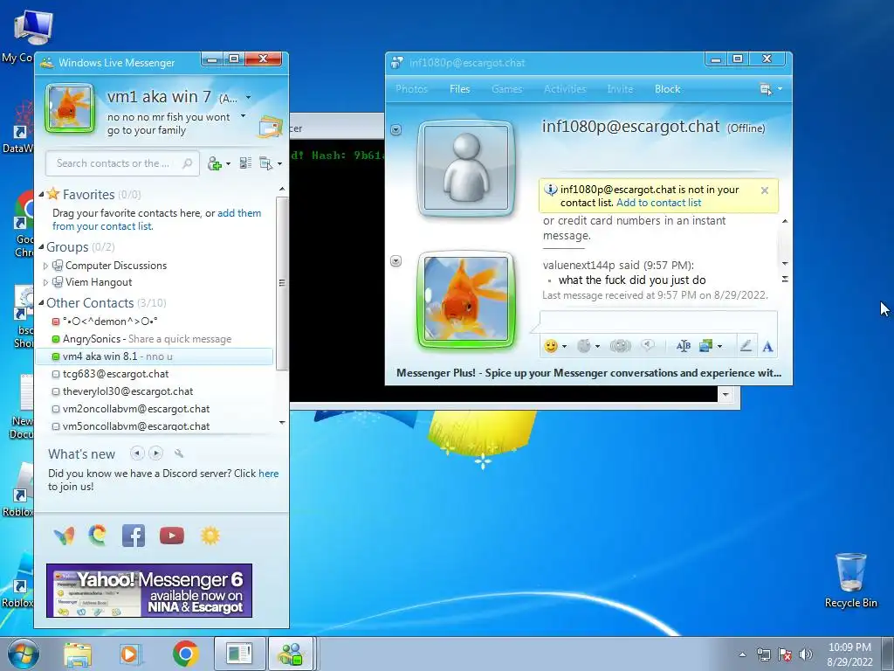This screenshot has height=671, width=894.
Task: Dismiss the not-in-contact-list notification
Action: coord(765,190)
